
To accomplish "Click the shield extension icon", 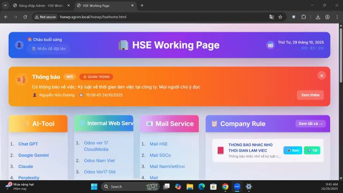I will 294,17.
